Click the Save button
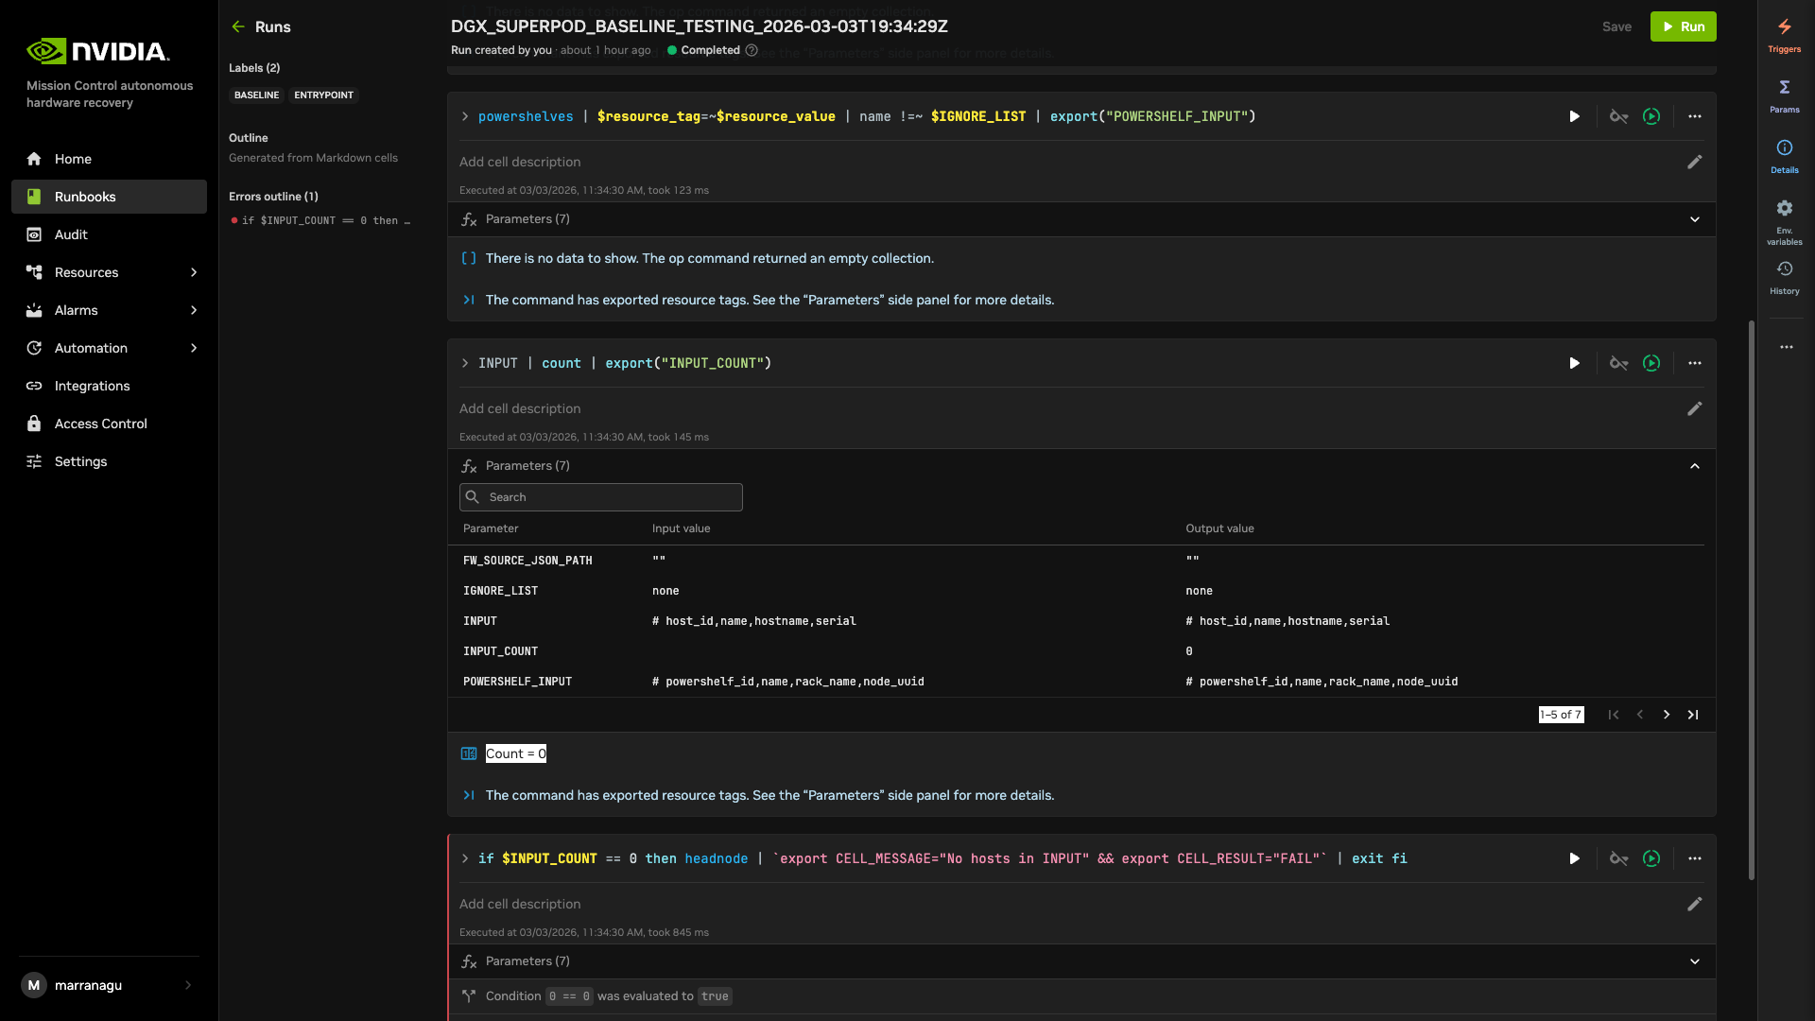 [1616, 26]
